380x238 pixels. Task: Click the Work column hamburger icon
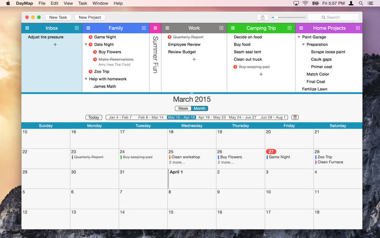pyautogui.click(x=167, y=28)
